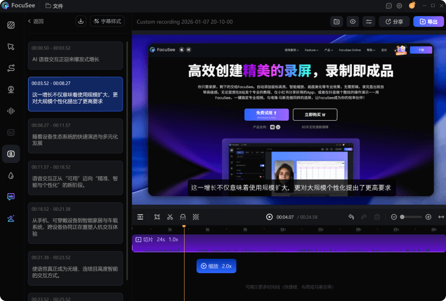Screen dimensions: 446x301
Task: Select the cursor settings sidebar icon
Action: tap(11, 46)
